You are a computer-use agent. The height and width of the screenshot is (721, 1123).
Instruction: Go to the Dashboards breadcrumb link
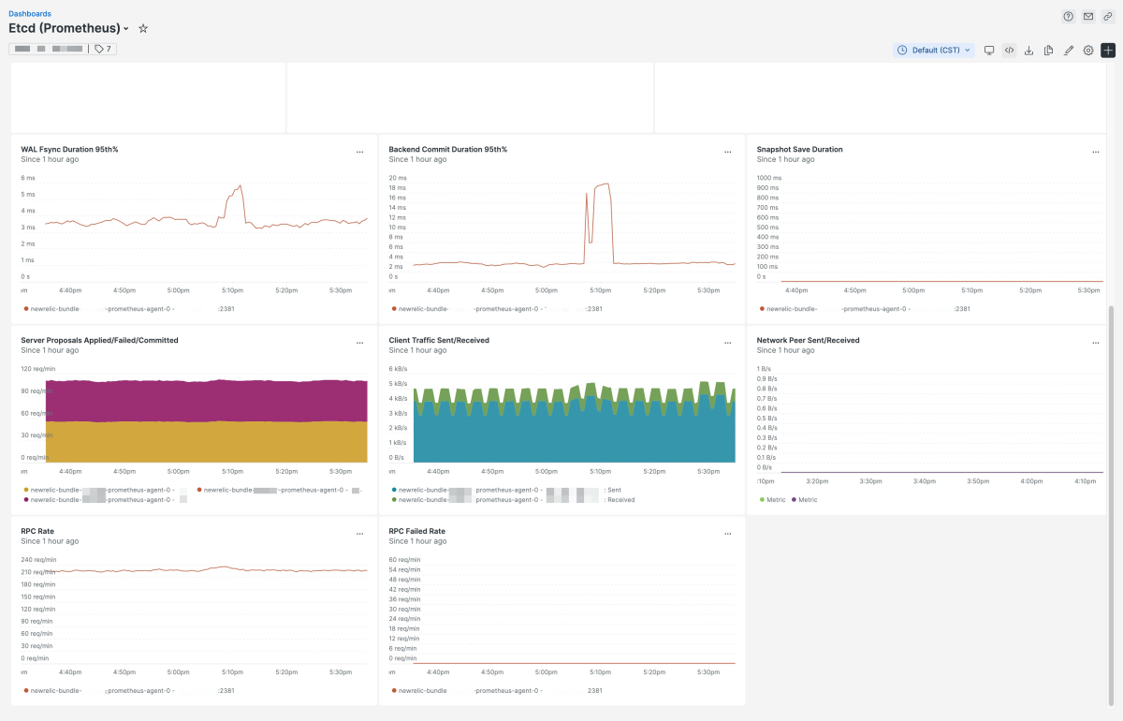[x=30, y=14]
